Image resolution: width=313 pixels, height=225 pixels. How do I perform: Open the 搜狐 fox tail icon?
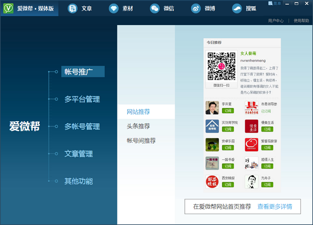pos(237,8)
